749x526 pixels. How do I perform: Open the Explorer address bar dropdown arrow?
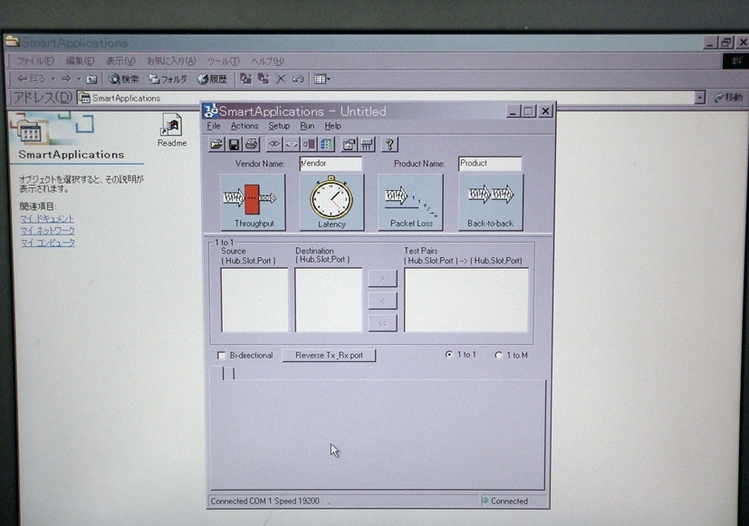(700, 98)
